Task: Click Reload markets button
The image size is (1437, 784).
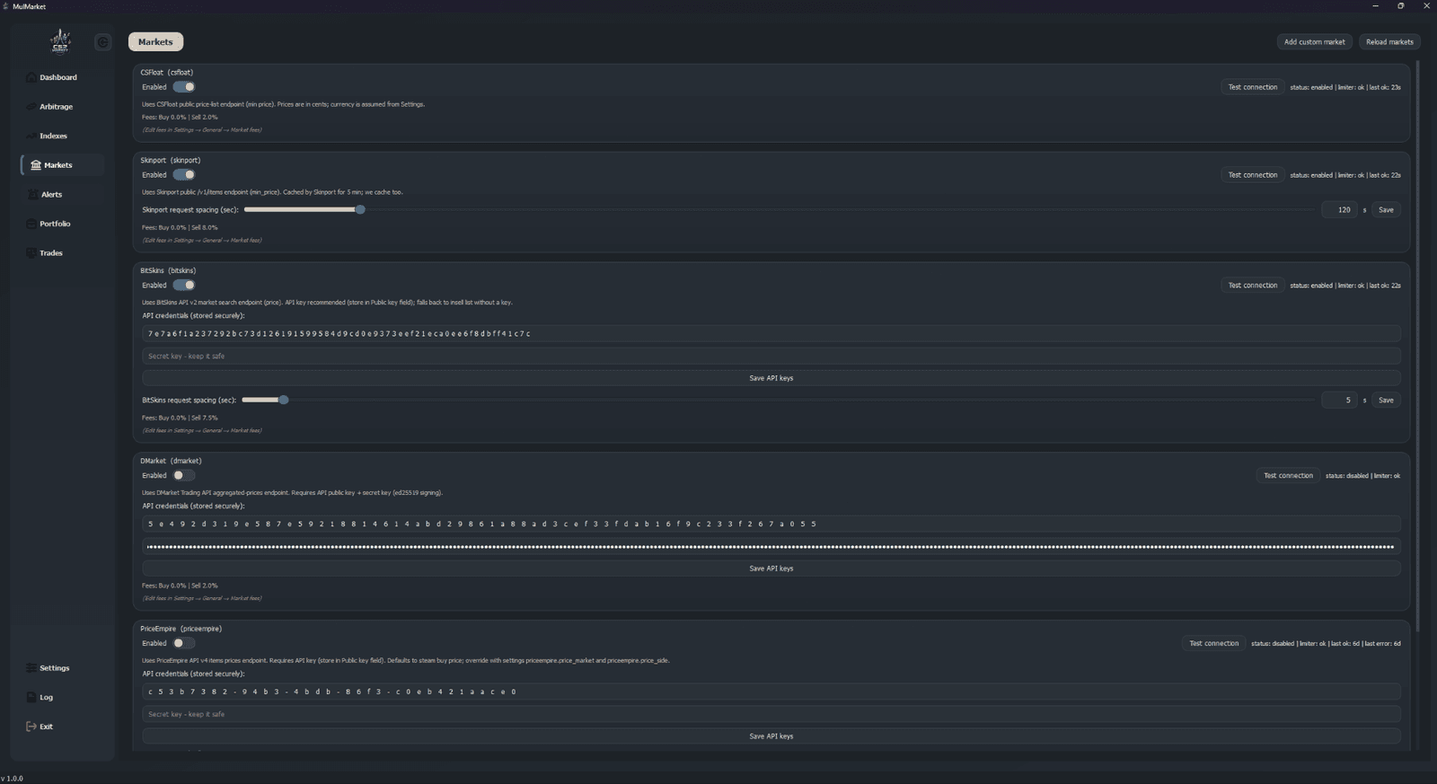Action: (1389, 42)
